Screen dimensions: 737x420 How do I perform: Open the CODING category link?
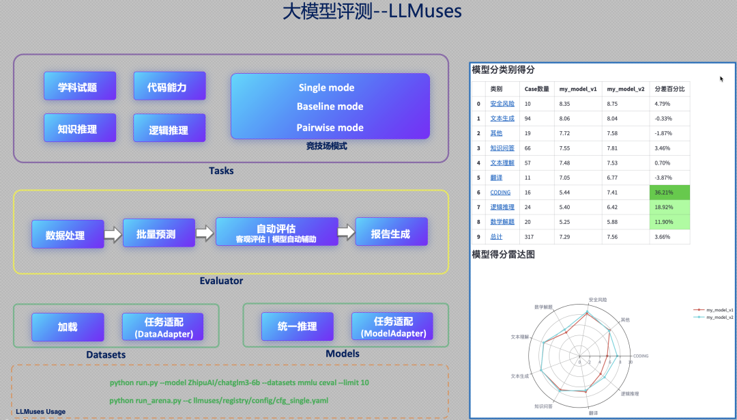tap(500, 193)
